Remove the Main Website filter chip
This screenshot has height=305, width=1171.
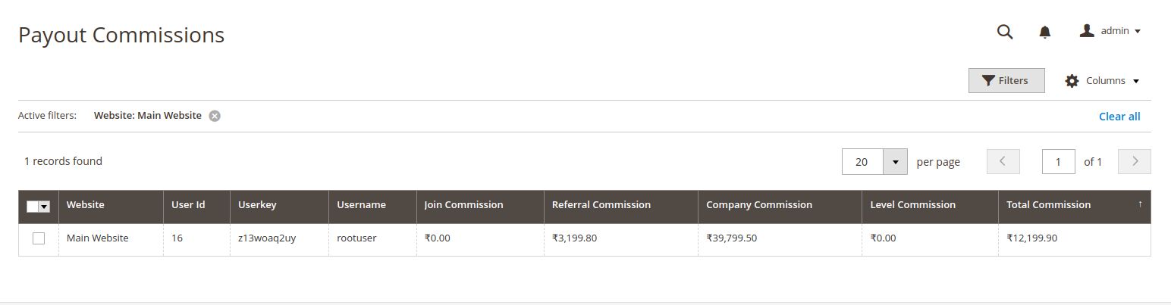215,116
